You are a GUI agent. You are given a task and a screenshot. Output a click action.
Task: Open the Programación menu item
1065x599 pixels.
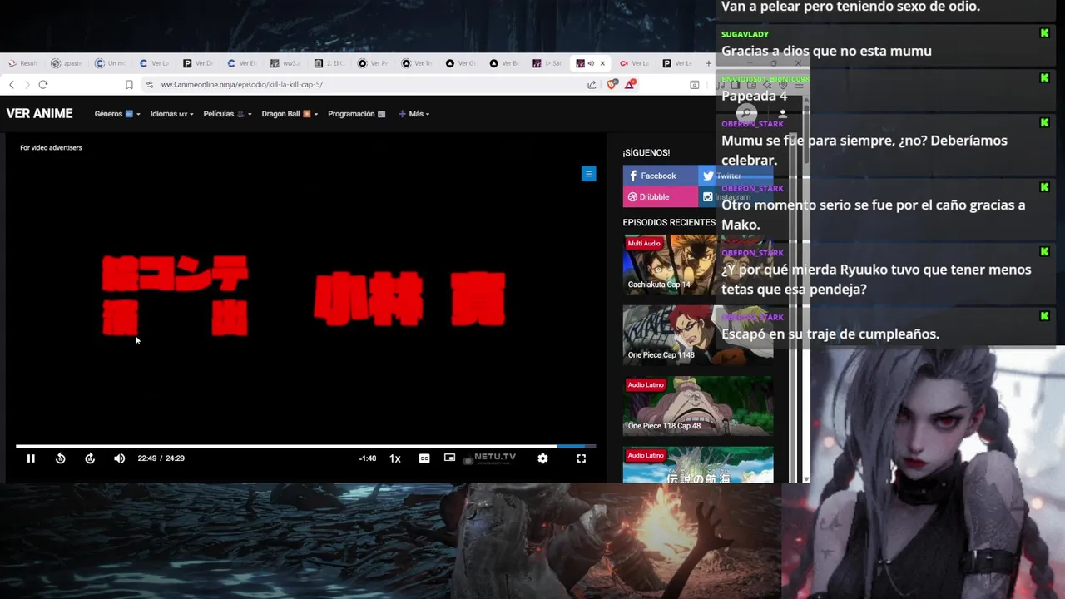click(x=357, y=114)
